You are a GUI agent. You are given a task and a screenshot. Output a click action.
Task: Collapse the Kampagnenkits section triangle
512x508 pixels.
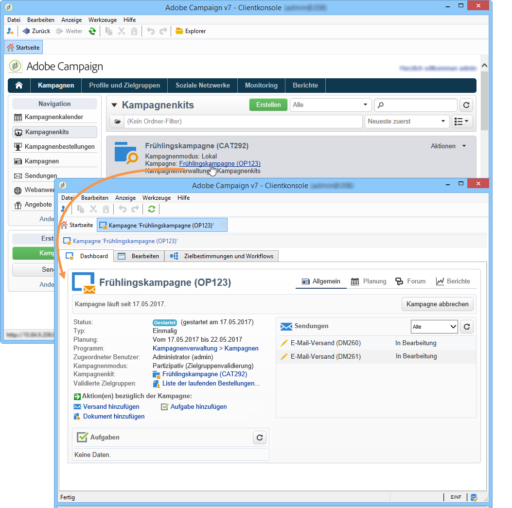point(114,105)
